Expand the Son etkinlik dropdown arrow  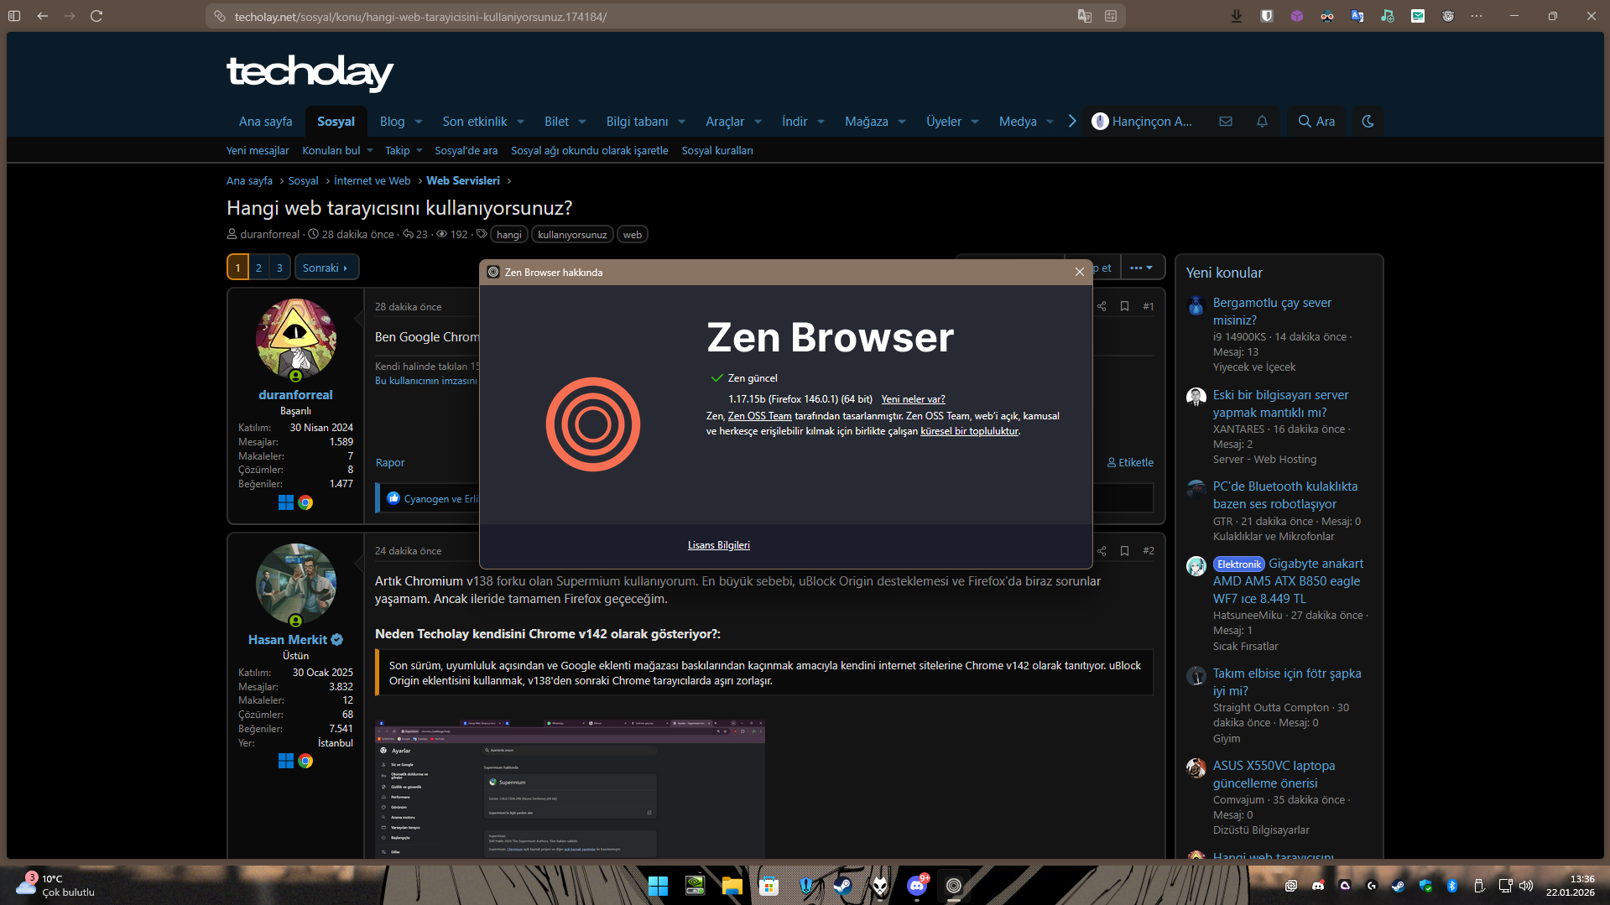(x=520, y=122)
